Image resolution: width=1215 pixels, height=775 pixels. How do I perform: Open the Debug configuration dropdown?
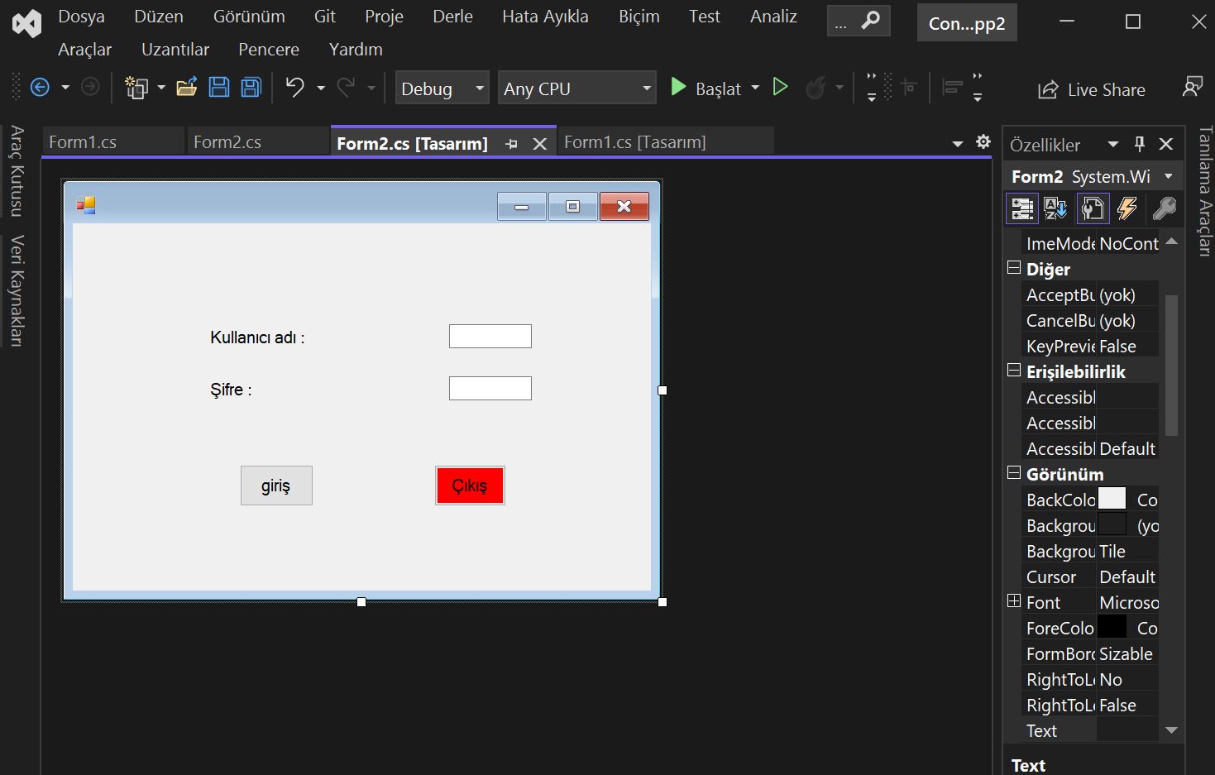tap(442, 88)
